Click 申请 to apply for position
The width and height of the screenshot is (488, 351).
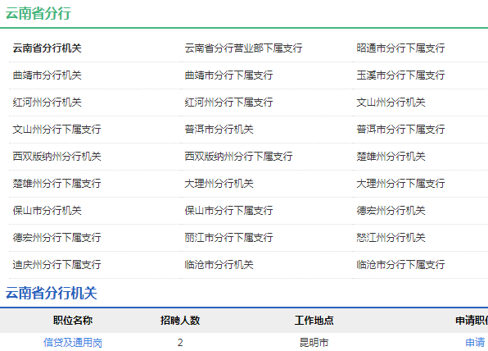(x=475, y=343)
